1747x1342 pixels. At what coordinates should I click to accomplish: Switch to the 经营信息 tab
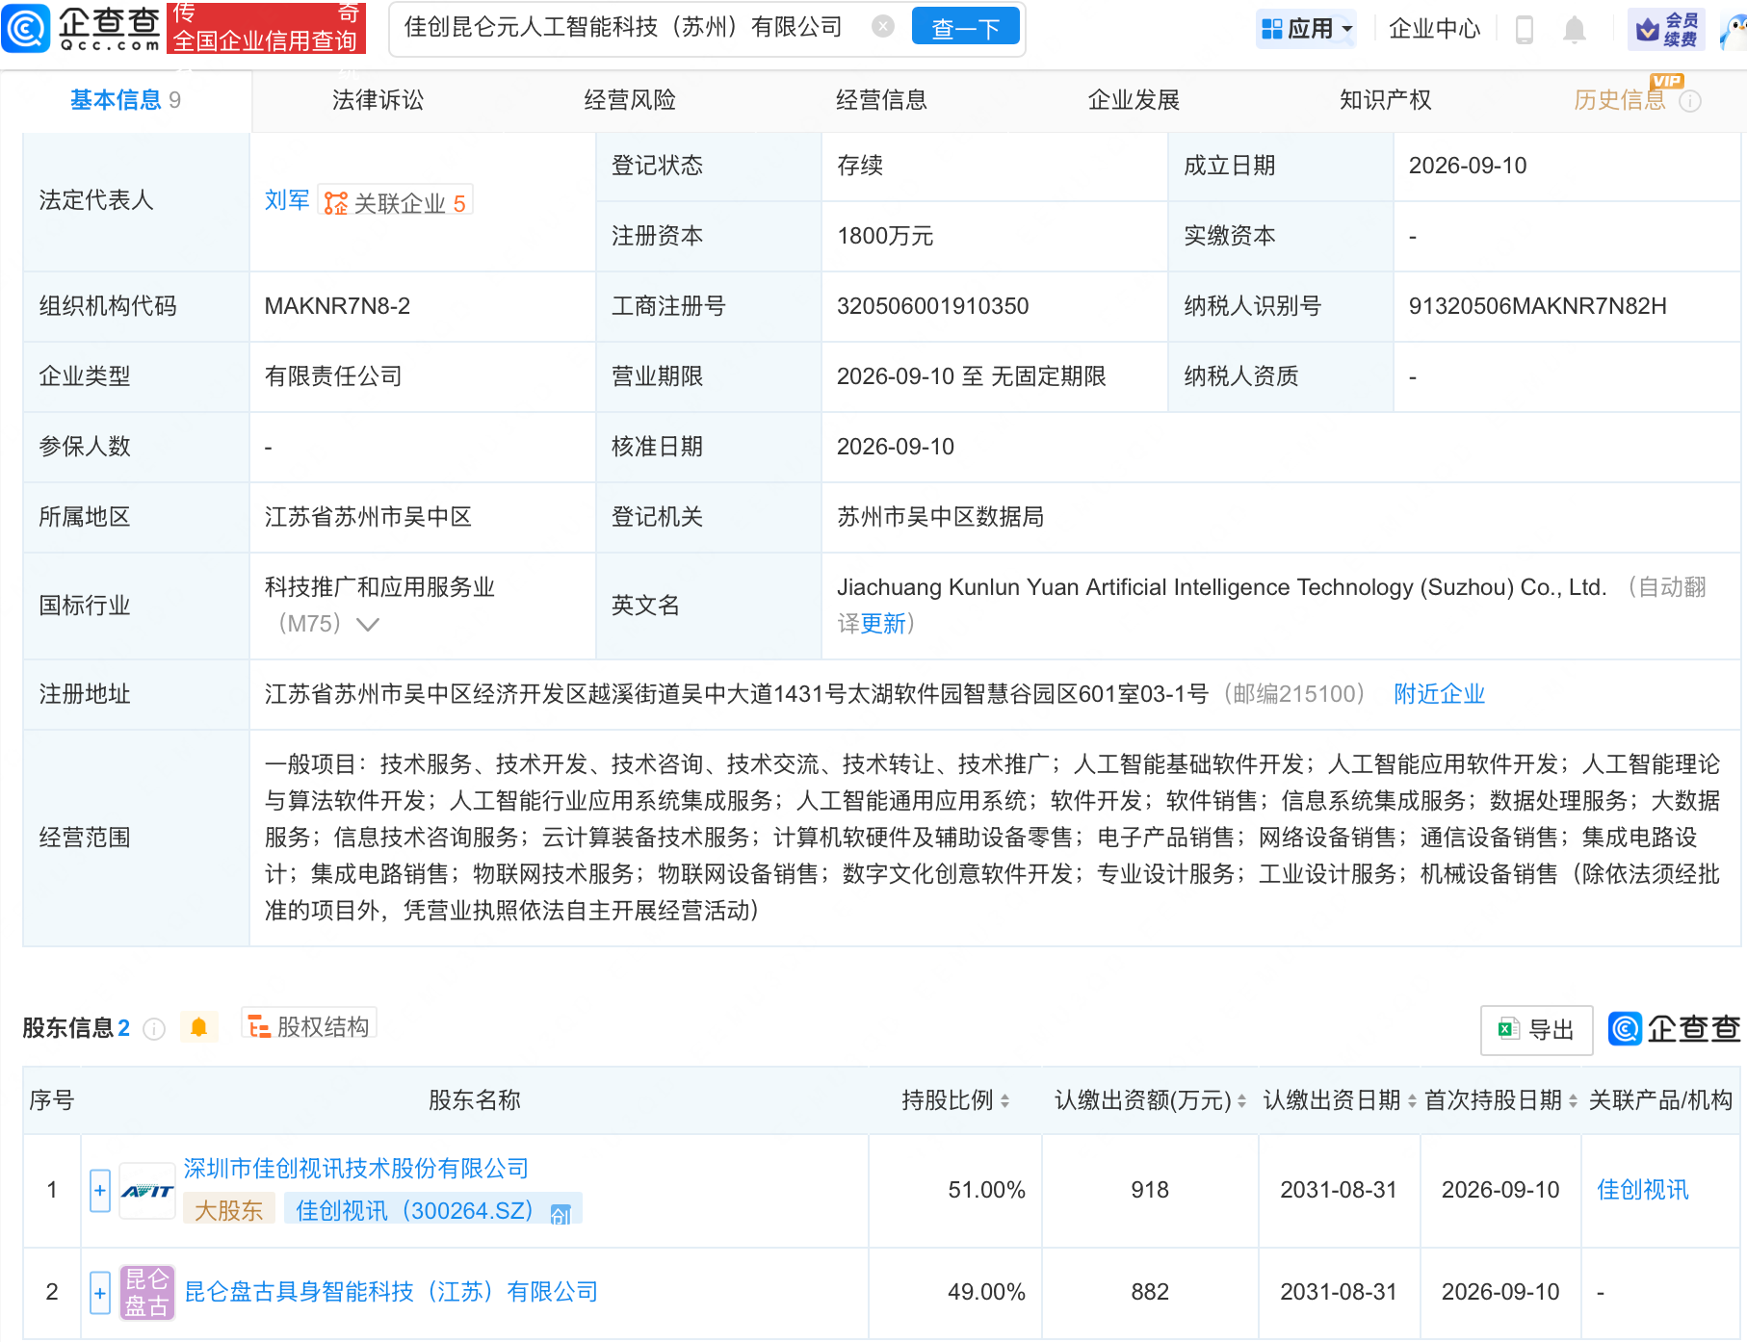click(881, 100)
